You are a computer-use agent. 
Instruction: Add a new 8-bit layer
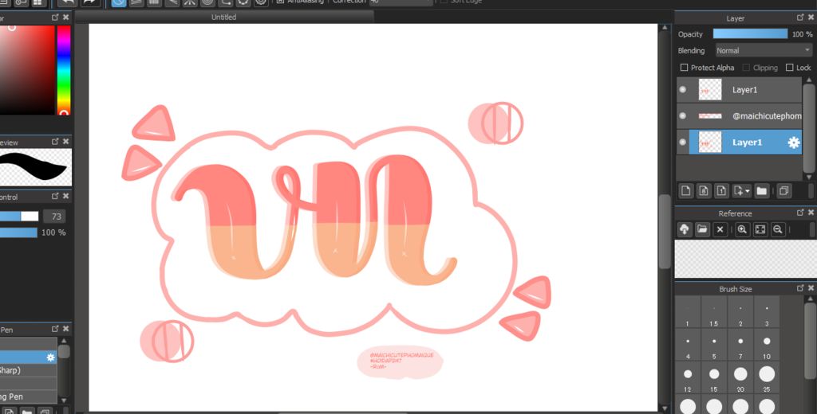pyautogui.click(x=704, y=191)
